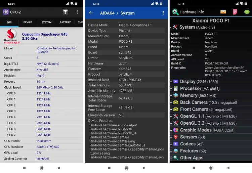The width and height of the screenshot is (252, 173).
Task: Expand the Front Camera section
Action: [211, 109]
